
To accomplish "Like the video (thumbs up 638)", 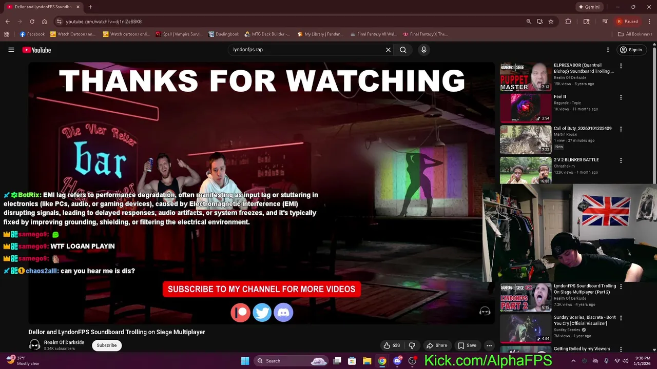I will pos(392,345).
